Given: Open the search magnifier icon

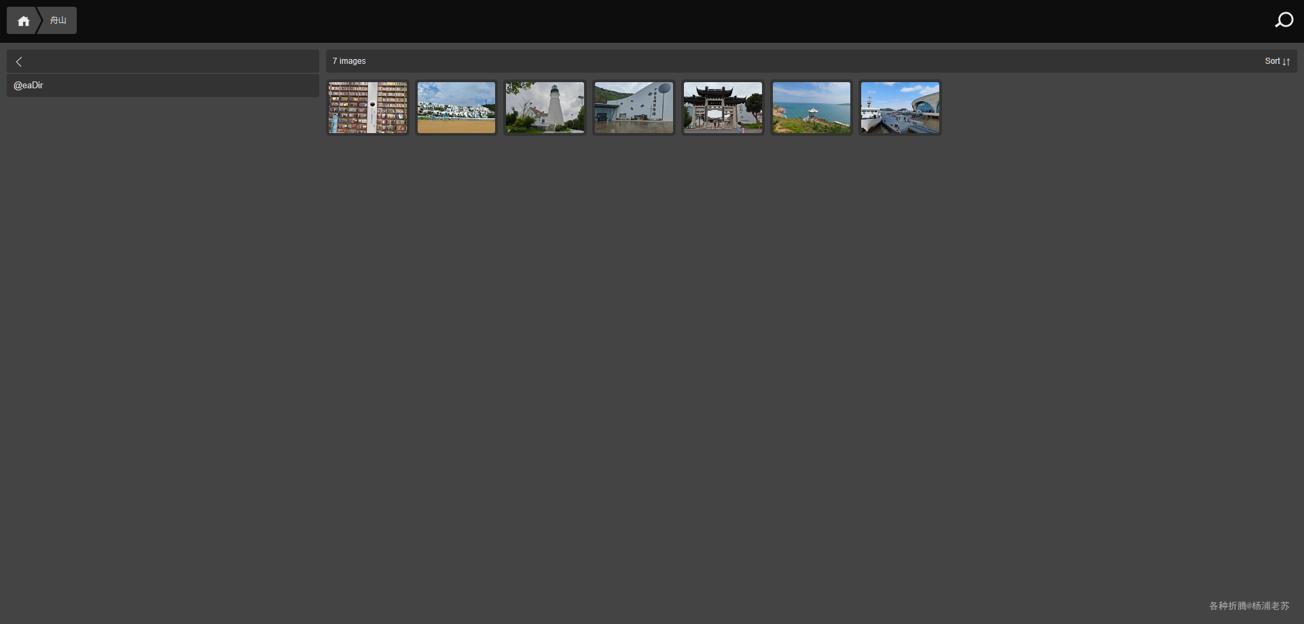Looking at the screenshot, I should point(1284,20).
